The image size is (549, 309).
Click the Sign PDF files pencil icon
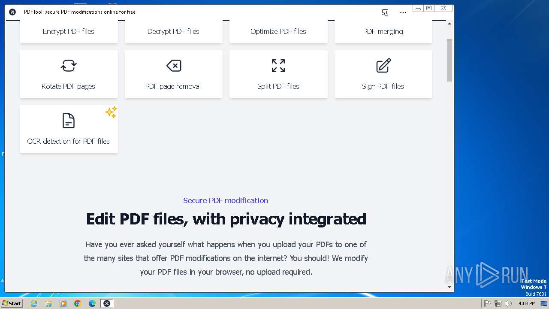click(x=383, y=66)
